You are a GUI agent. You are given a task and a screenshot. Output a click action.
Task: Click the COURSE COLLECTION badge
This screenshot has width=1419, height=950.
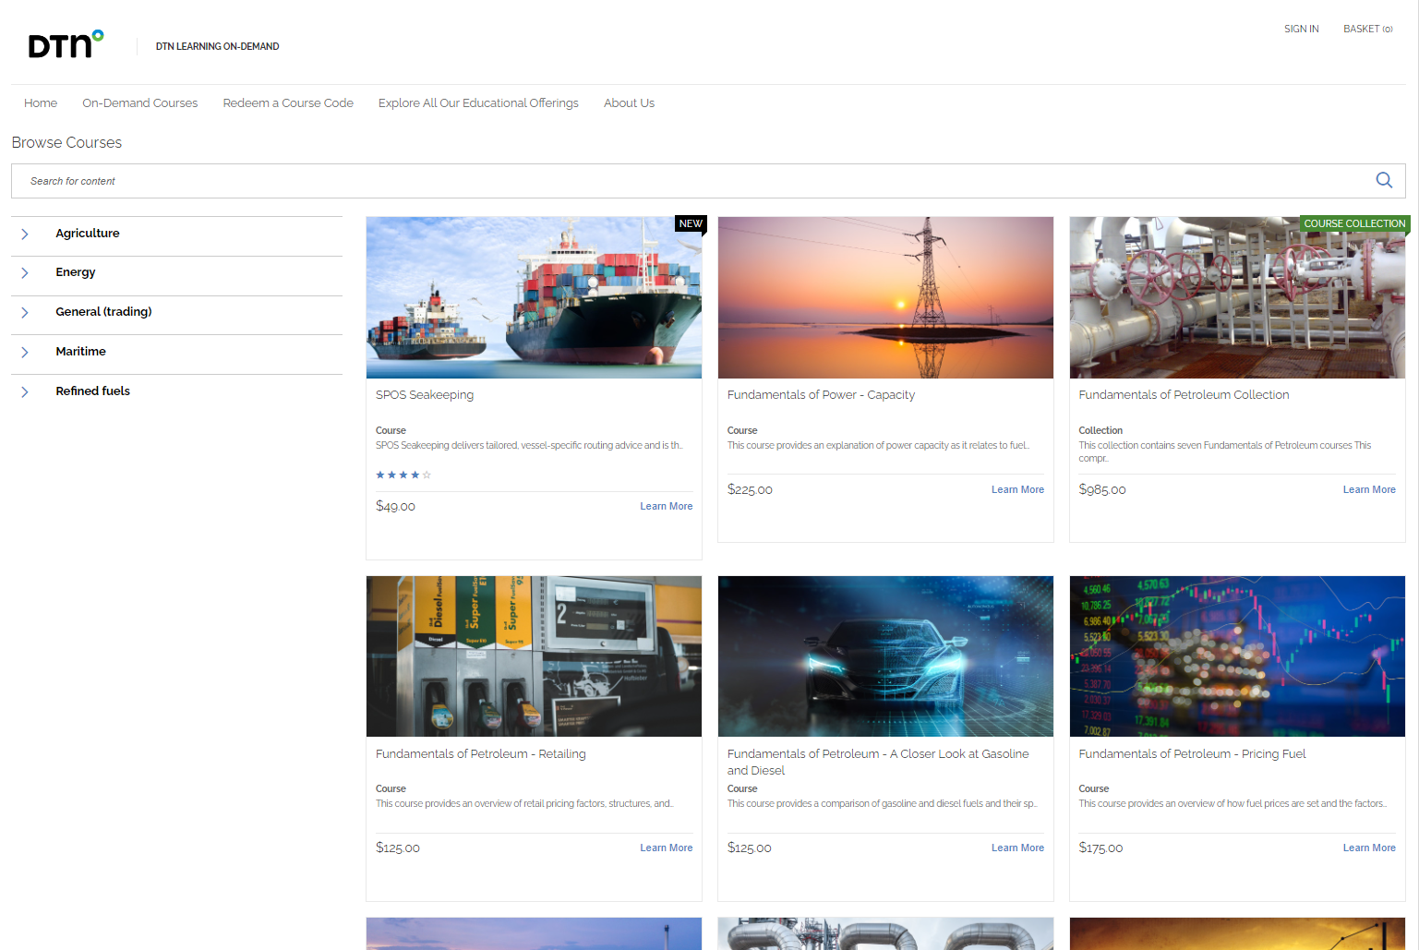pyautogui.click(x=1354, y=223)
